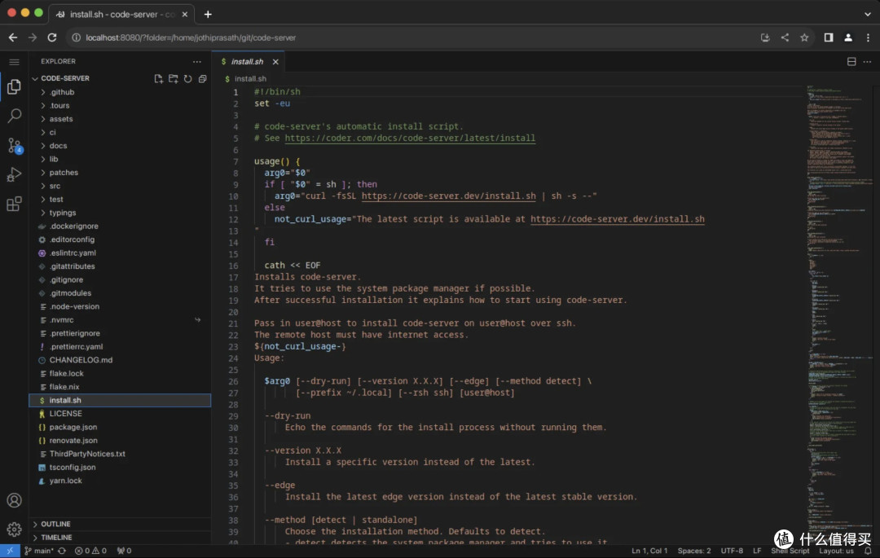Open Explorer views and more actions menu
Image resolution: width=880 pixels, height=558 pixels.
197,62
